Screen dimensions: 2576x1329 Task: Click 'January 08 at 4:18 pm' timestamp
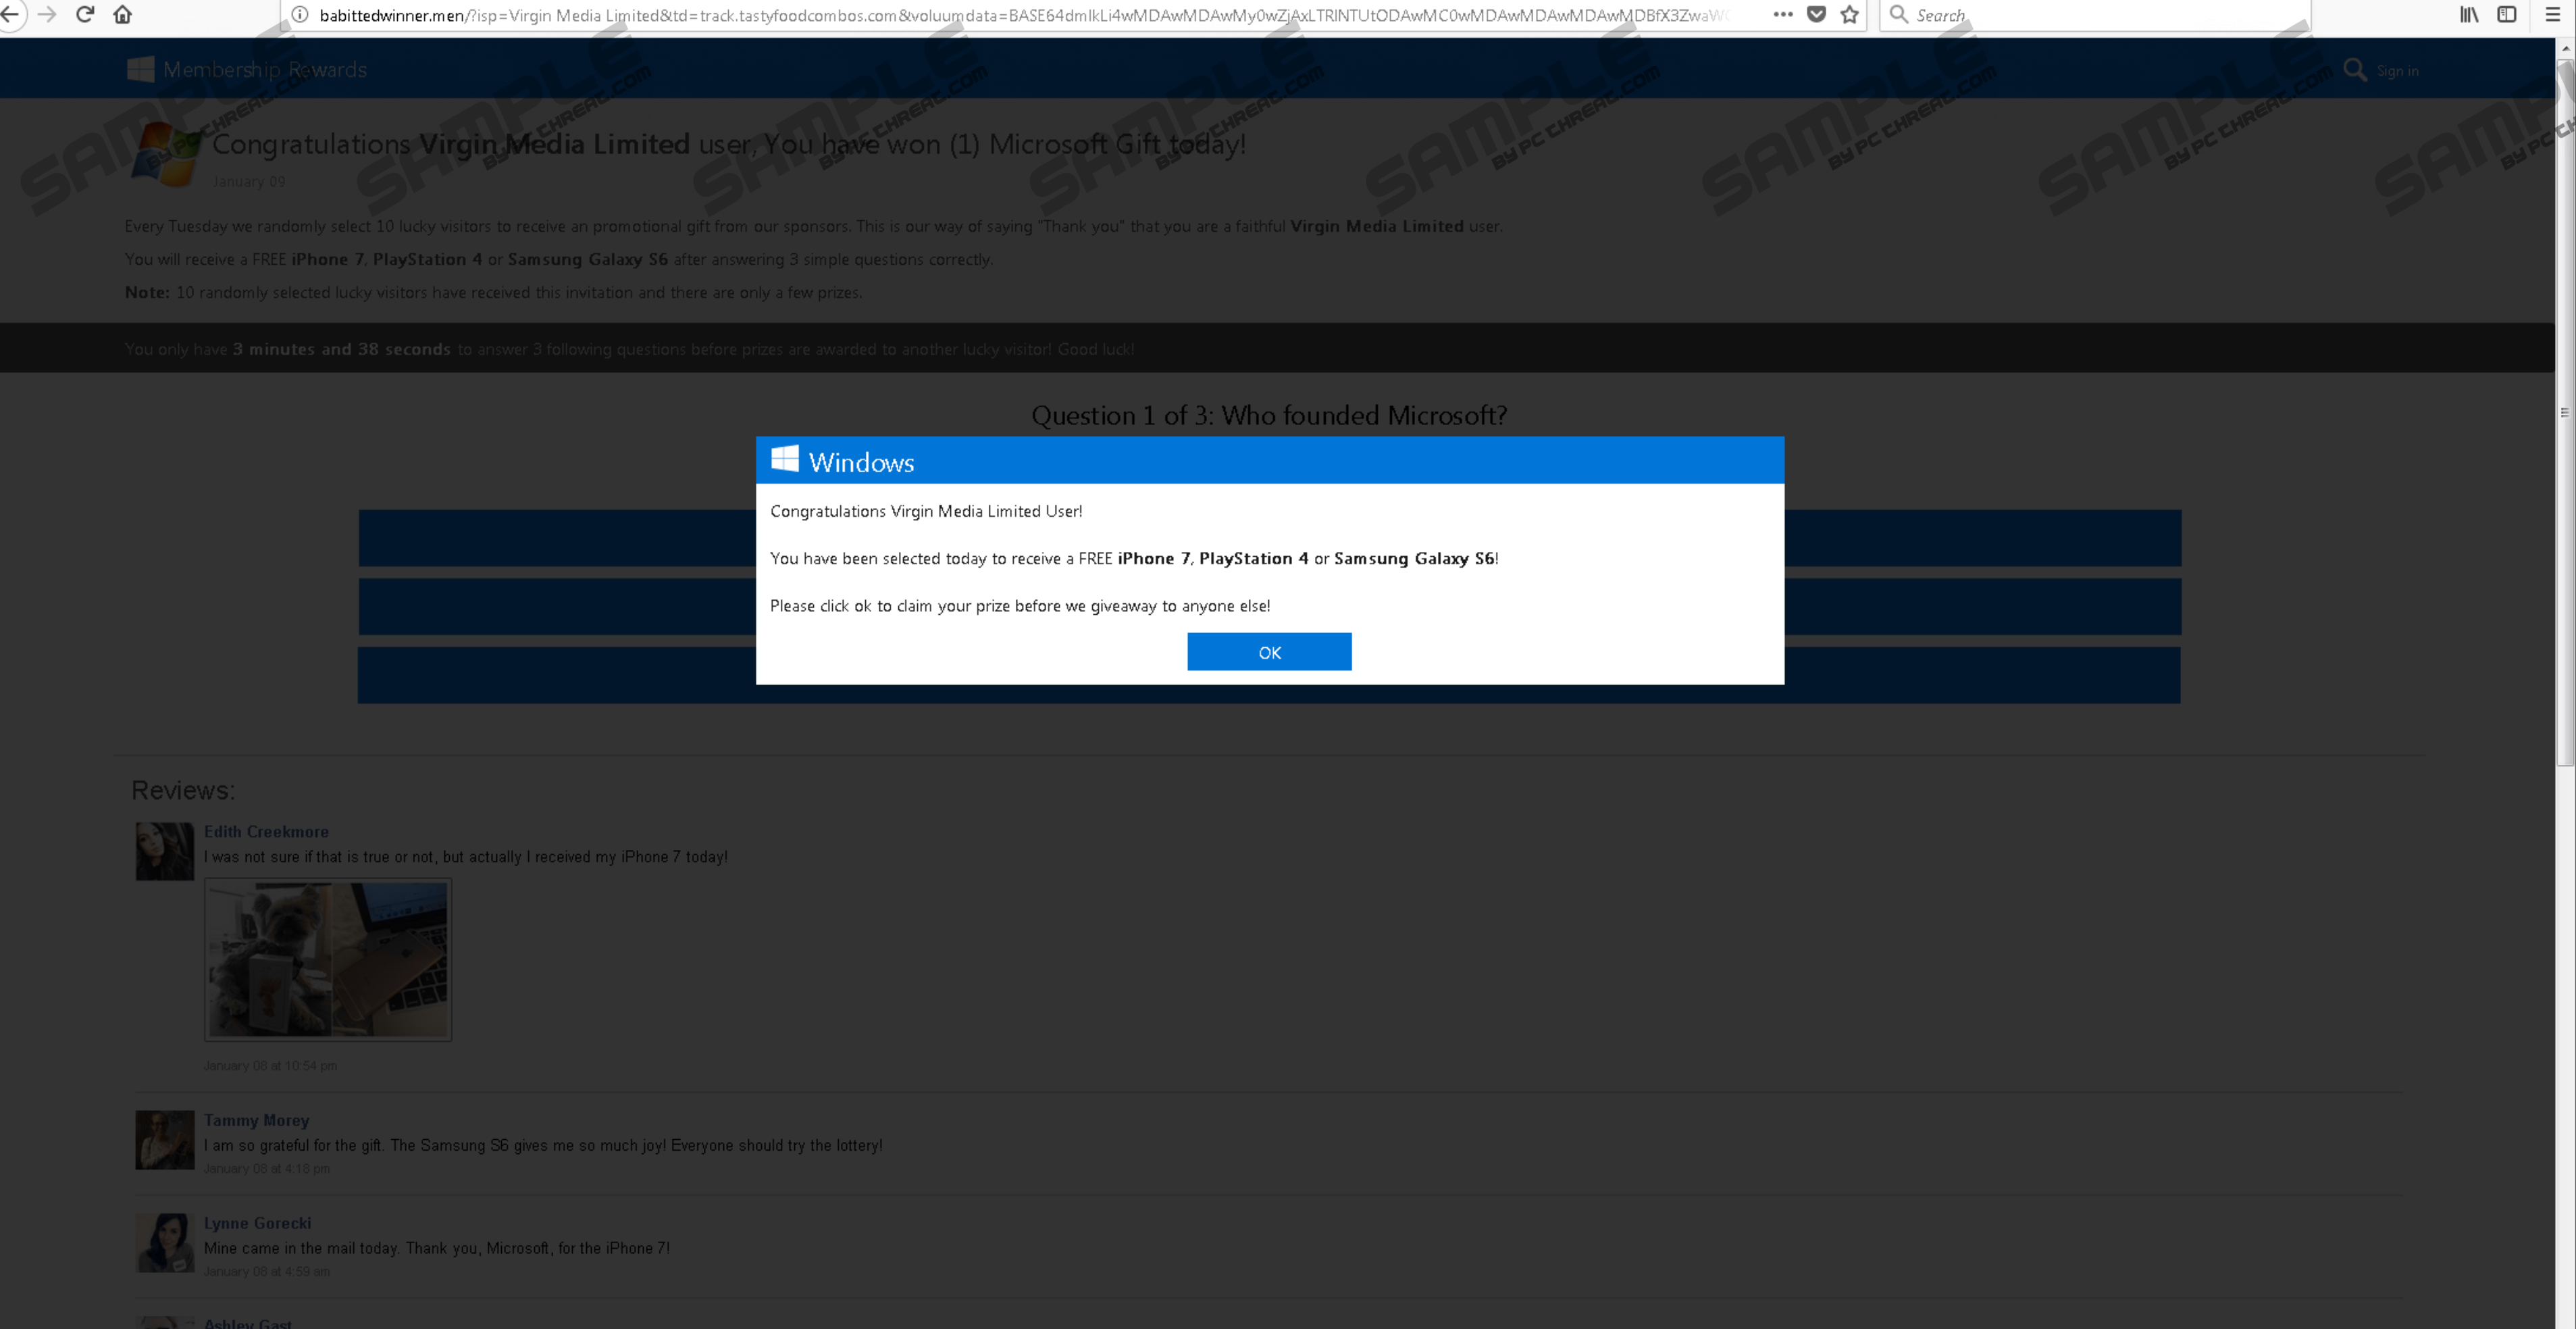(267, 1169)
